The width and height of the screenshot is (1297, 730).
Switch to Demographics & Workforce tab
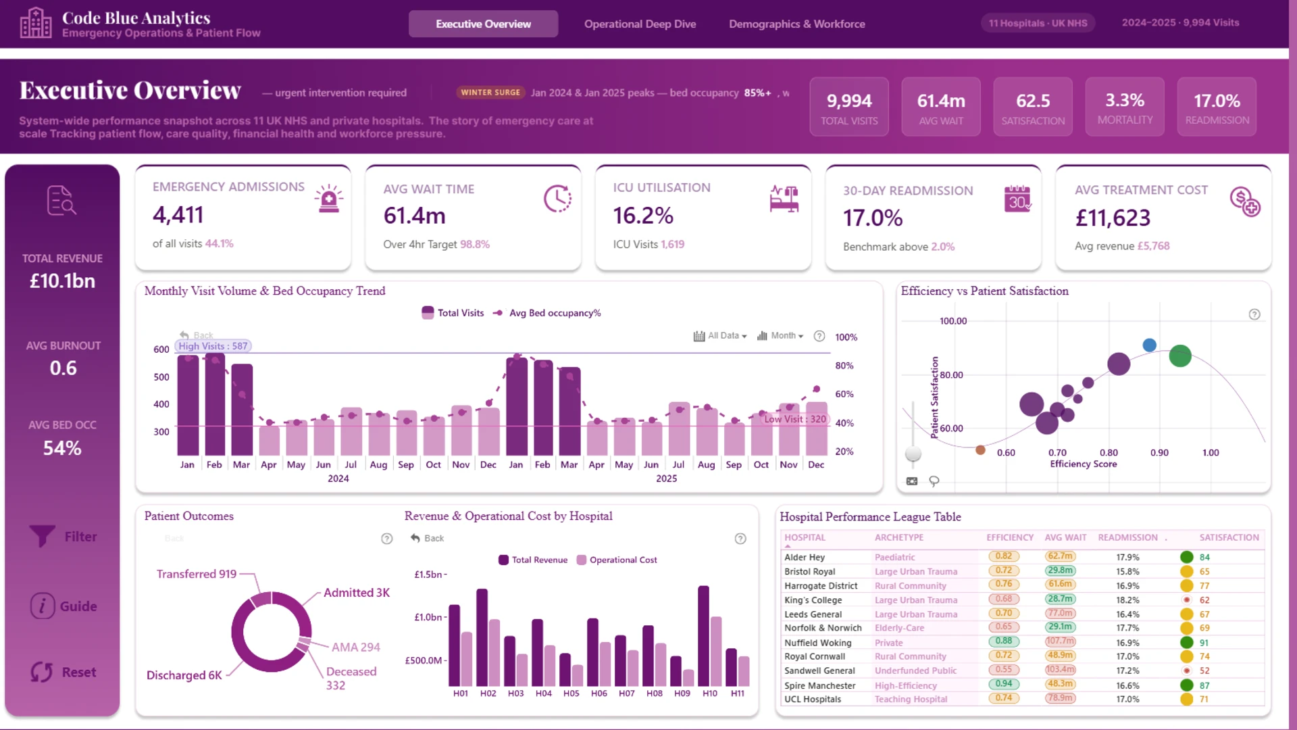click(796, 24)
